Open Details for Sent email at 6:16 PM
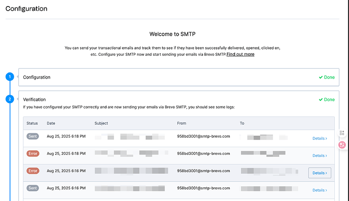 [x=320, y=190]
